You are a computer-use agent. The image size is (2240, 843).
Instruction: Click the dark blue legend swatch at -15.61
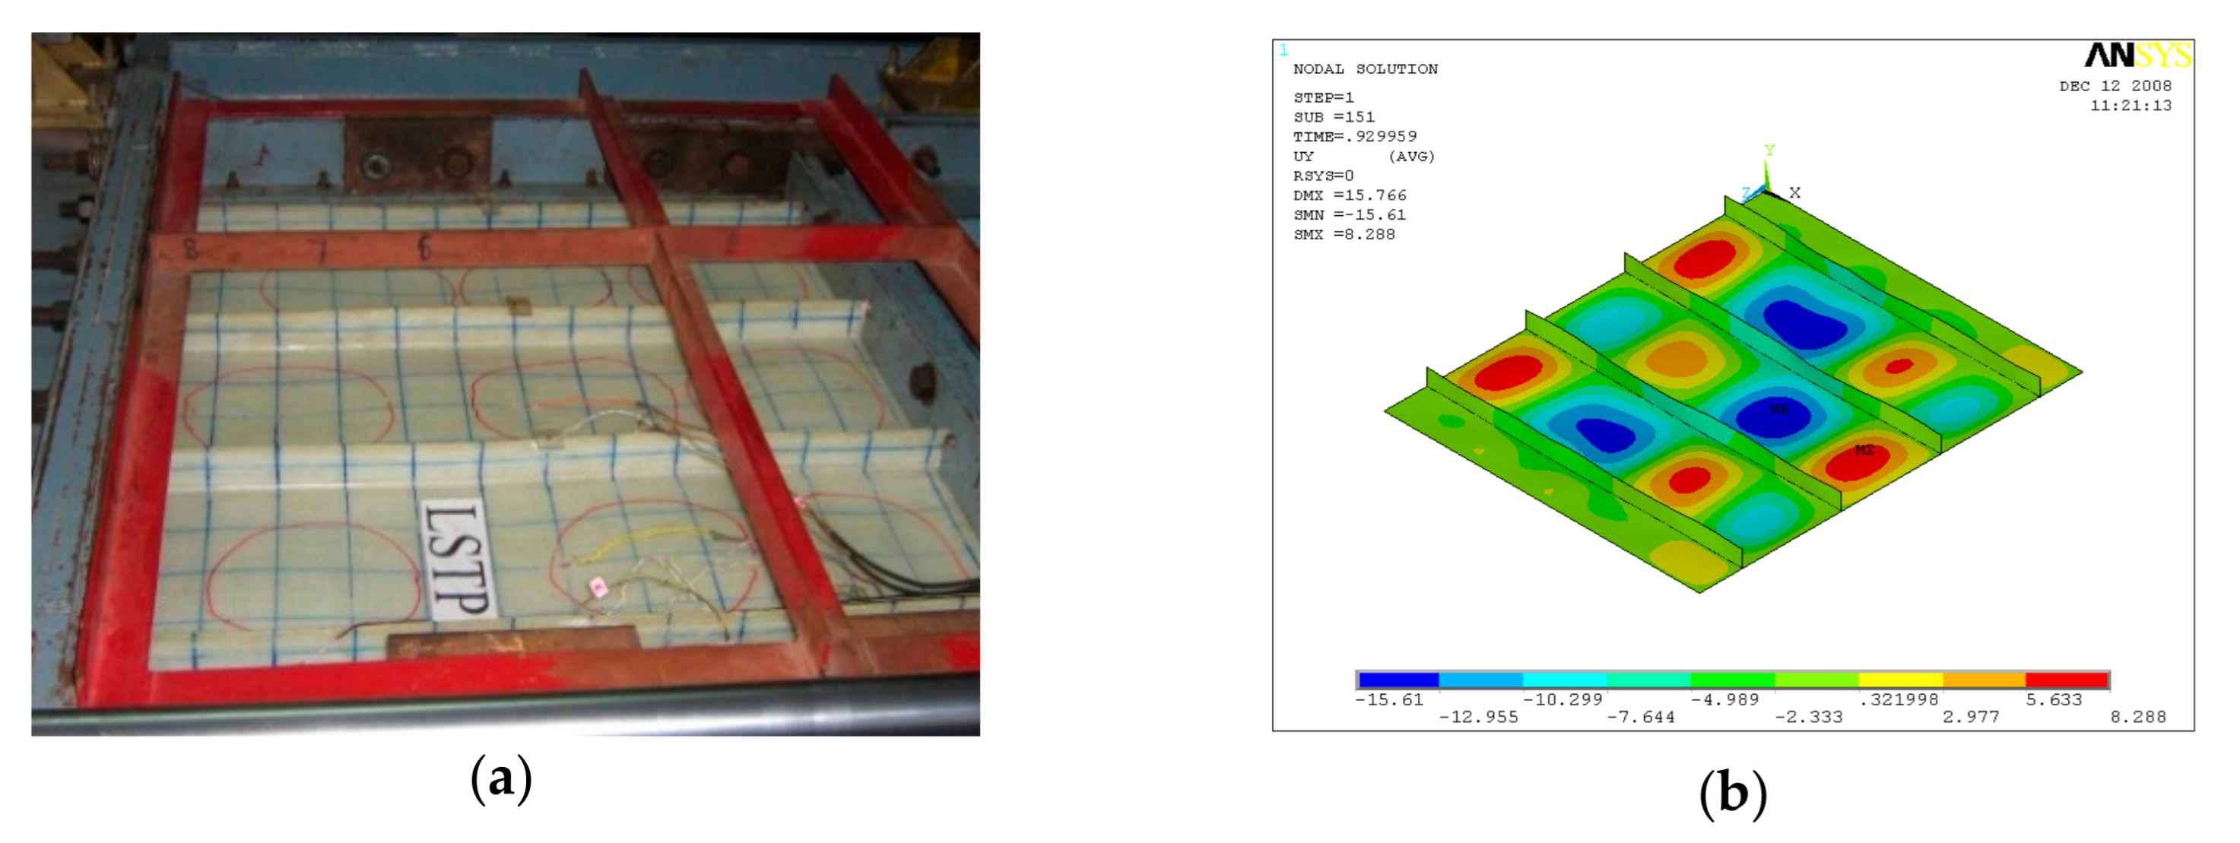pos(1398,680)
